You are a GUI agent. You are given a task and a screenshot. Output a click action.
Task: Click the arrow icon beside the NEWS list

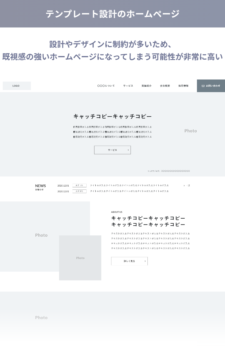tap(184, 185)
